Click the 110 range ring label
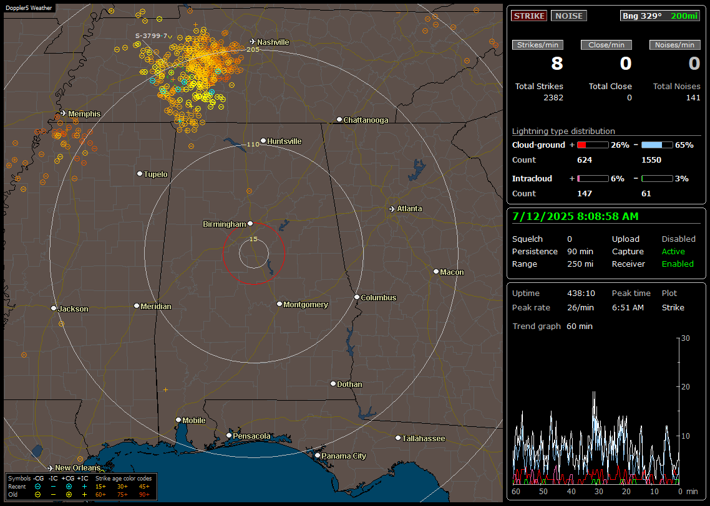Image resolution: width=710 pixels, height=506 pixels. [253, 144]
